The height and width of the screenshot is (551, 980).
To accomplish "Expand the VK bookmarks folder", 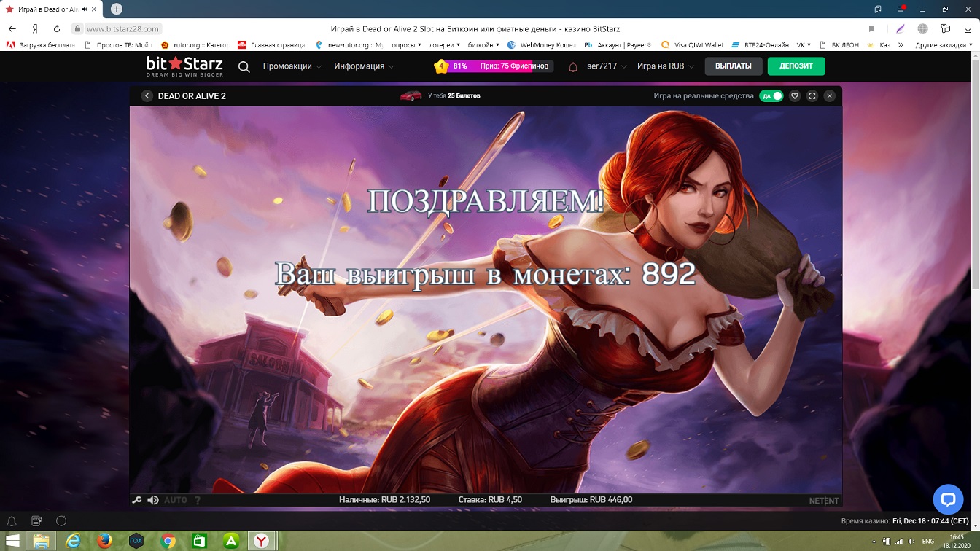I will (x=804, y=44).
